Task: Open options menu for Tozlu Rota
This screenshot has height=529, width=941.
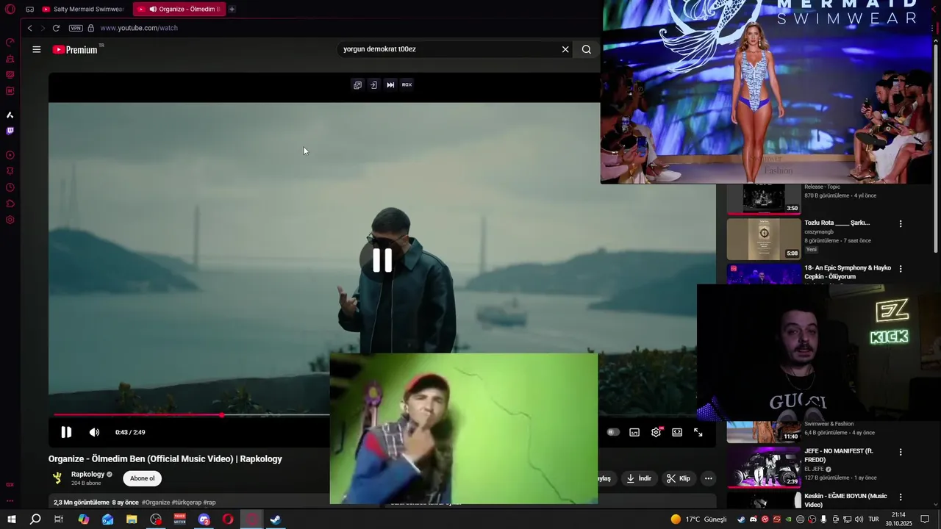Action: click(x=901, y=223)
